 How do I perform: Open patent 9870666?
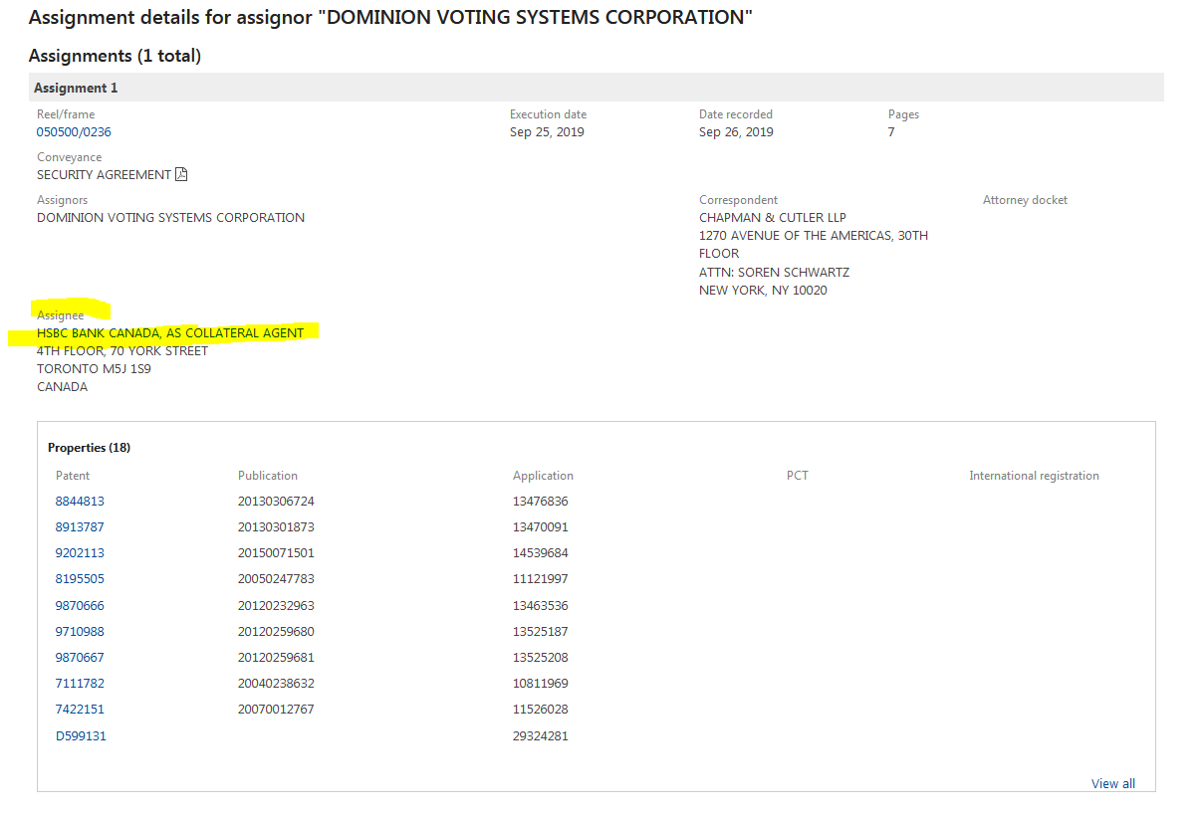[80, 606]
